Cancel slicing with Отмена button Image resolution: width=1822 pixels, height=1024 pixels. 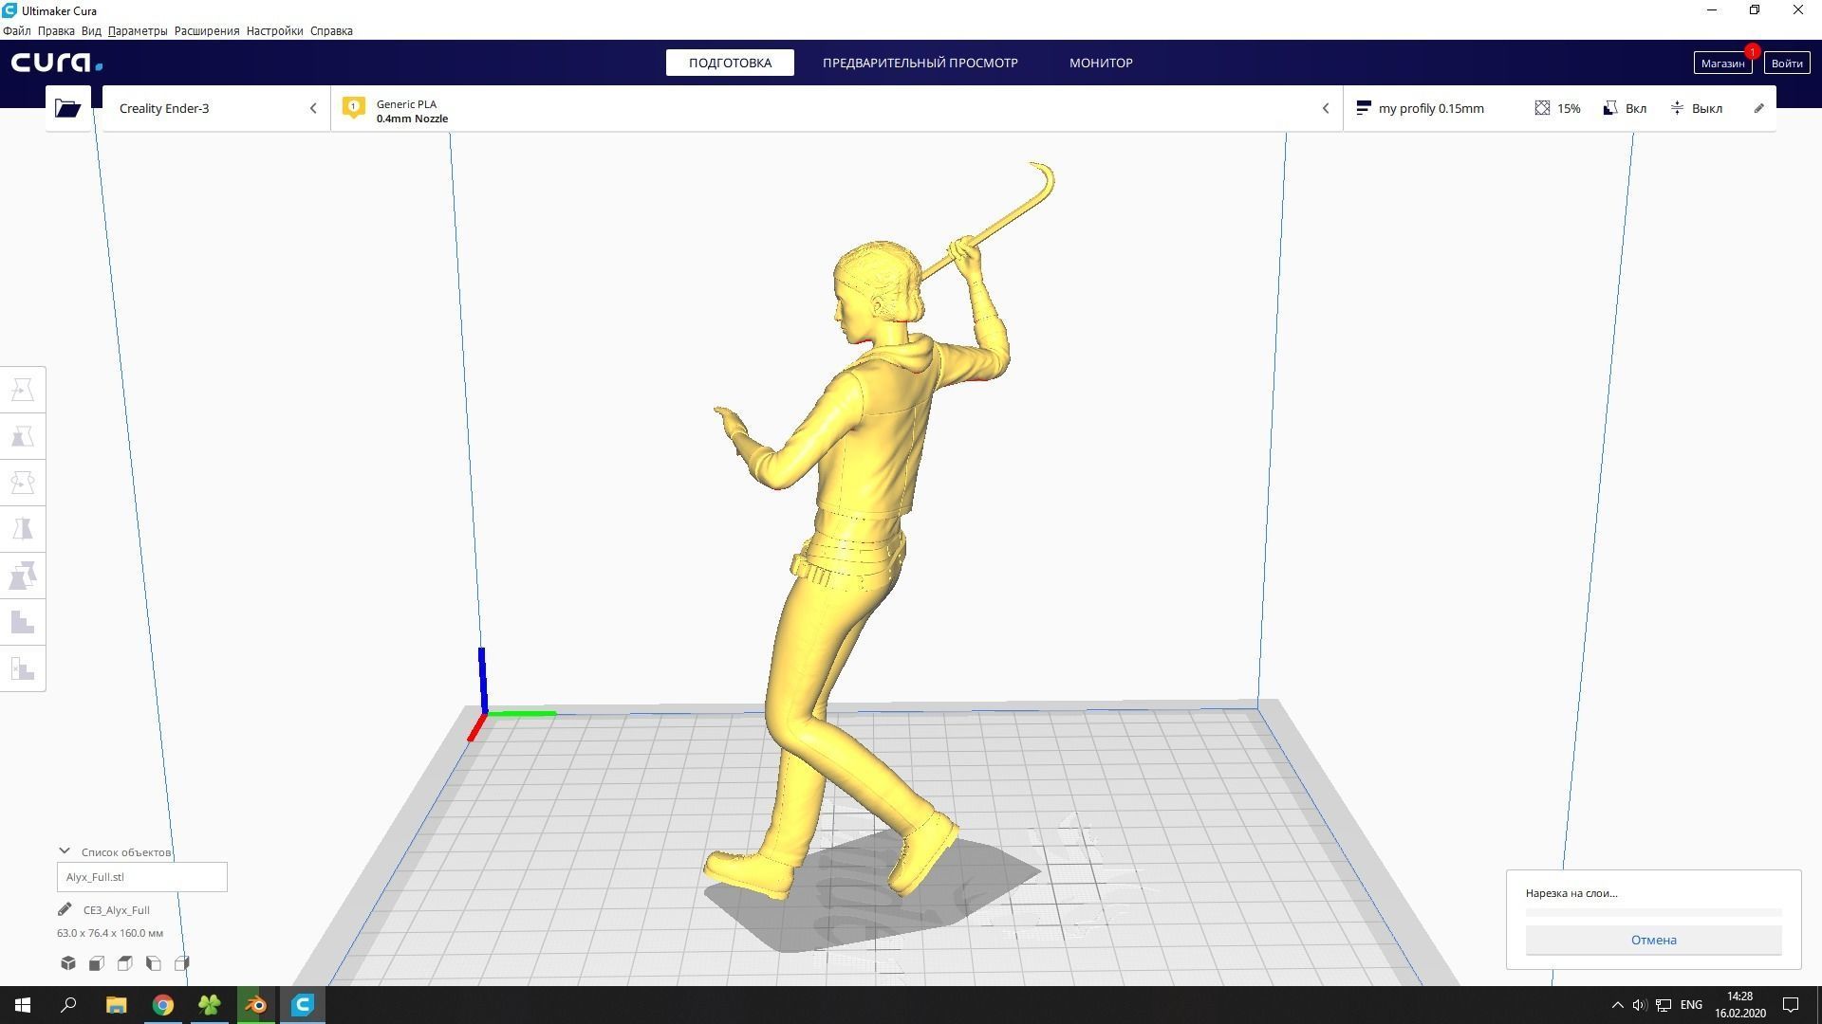click(1653, 940)
